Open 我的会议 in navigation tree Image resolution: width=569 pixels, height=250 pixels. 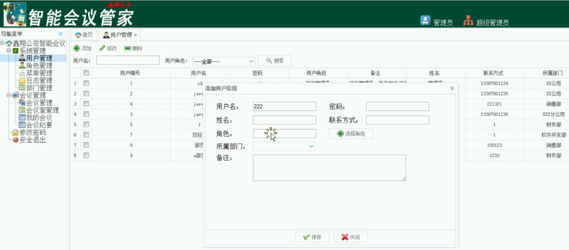click(39, 118)
